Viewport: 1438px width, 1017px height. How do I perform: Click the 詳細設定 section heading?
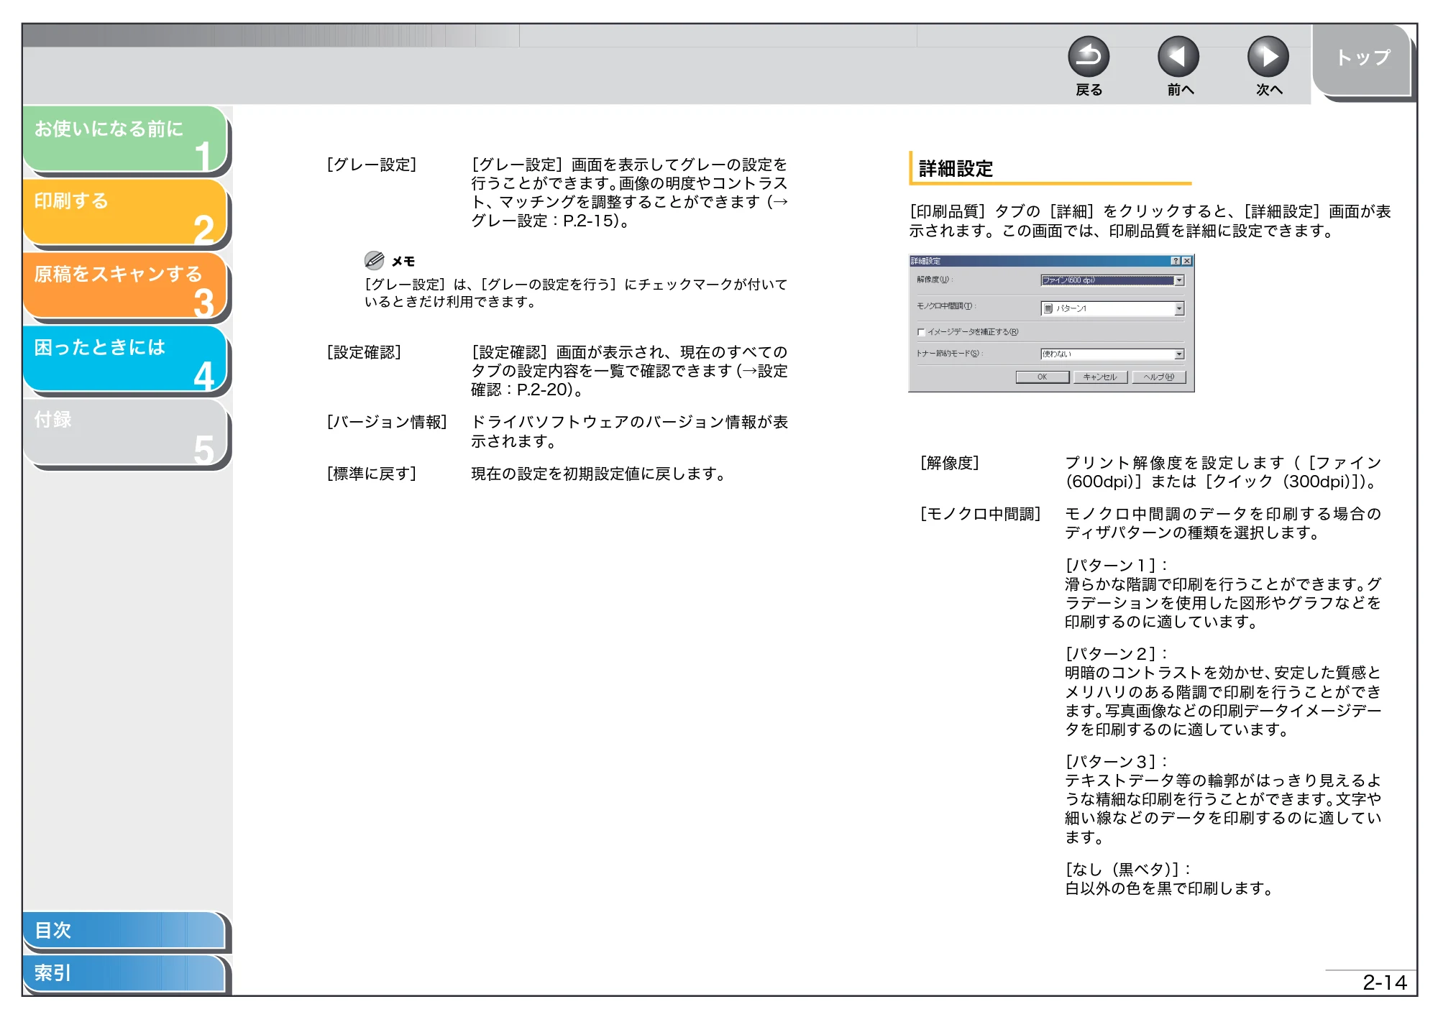(x=956, y=169)
